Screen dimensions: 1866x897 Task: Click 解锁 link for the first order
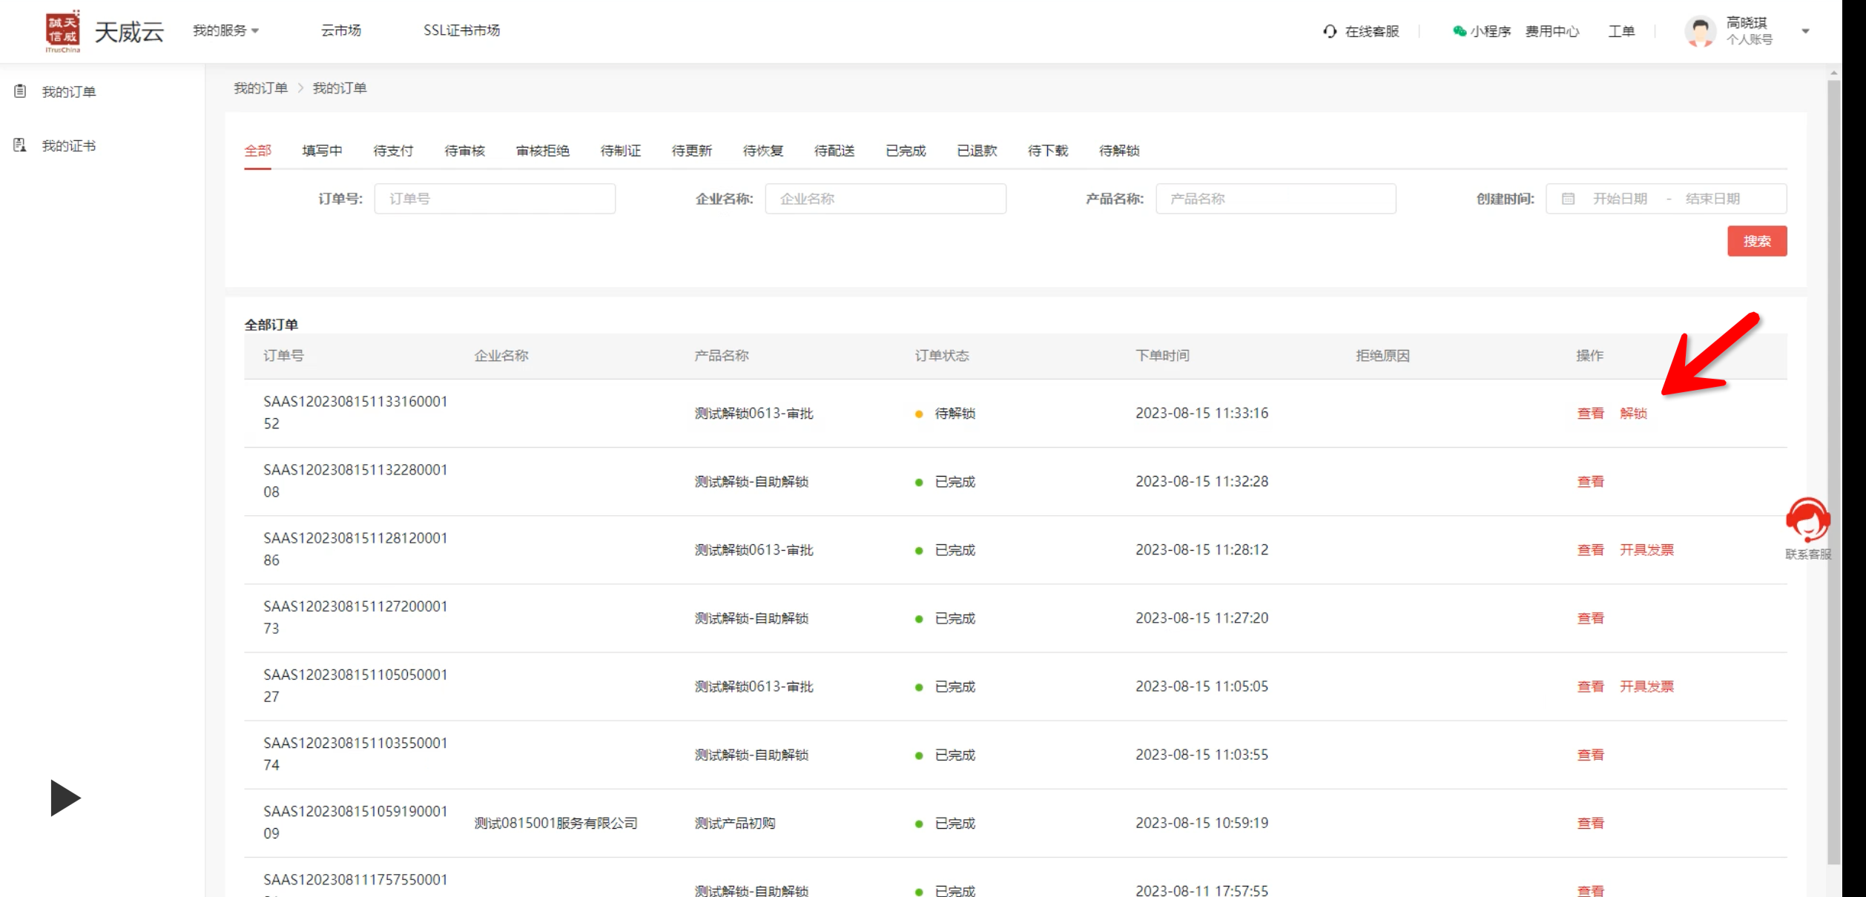click(x=1633, y=413)
